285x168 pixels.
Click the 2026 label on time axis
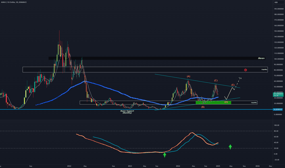[x=257, y=166]
